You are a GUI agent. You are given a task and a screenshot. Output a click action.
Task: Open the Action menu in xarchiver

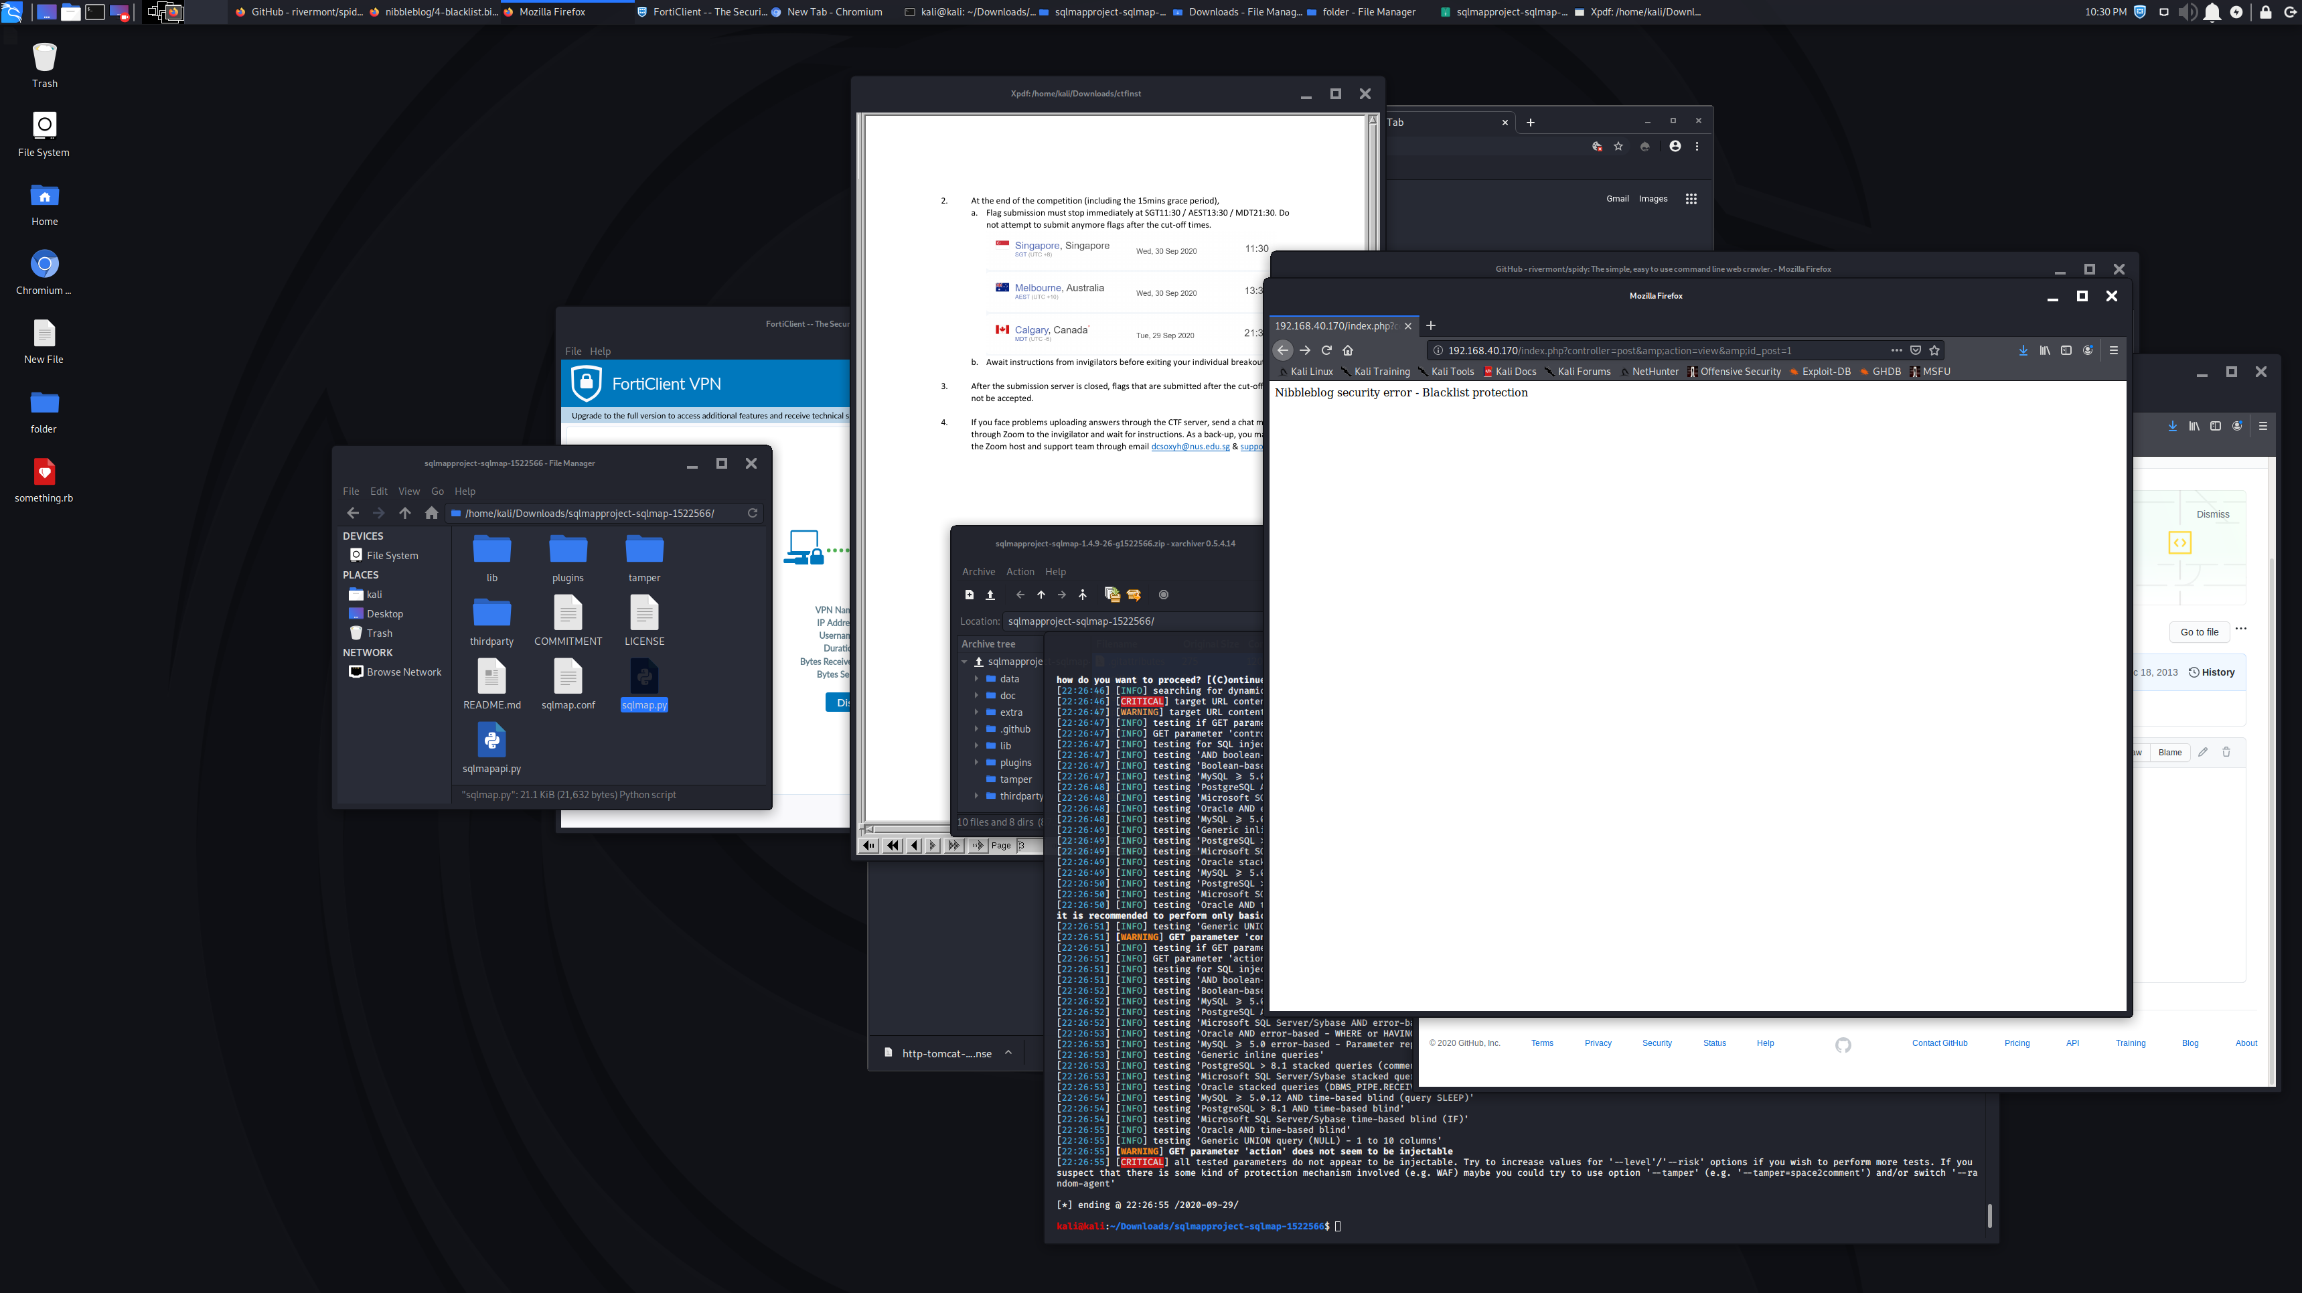1020,572
